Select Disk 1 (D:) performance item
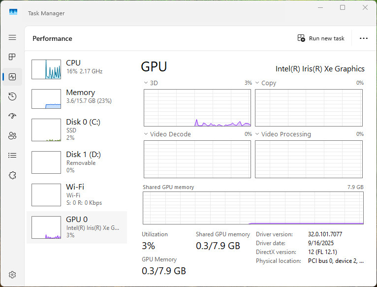The image size is (377, 287). [x=77, y=162]
